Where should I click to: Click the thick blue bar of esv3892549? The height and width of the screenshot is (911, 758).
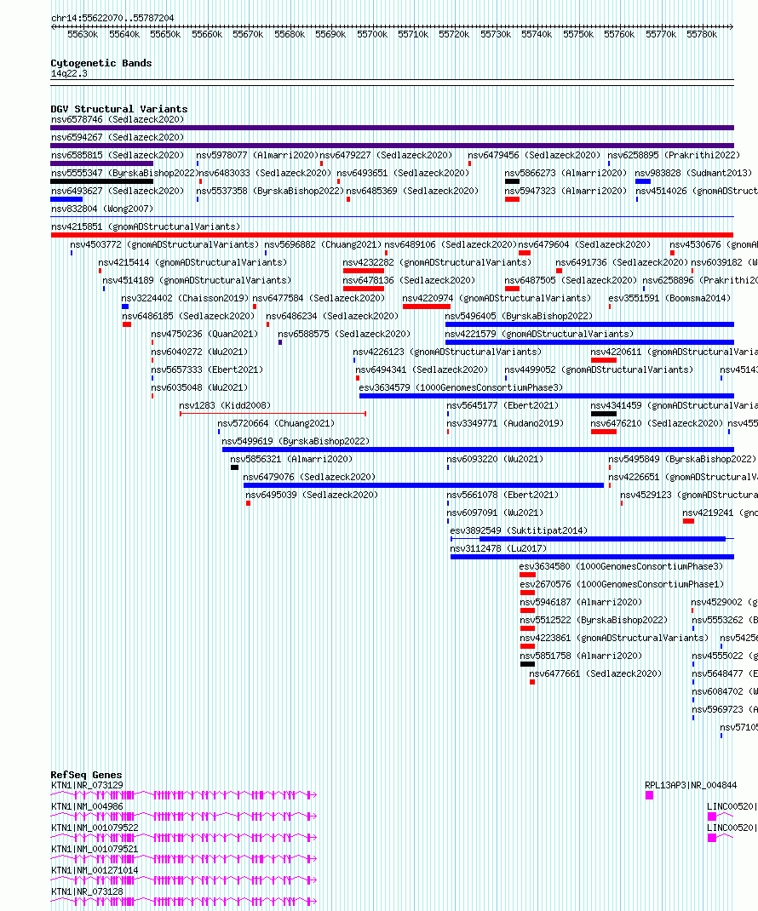(602, 539)
